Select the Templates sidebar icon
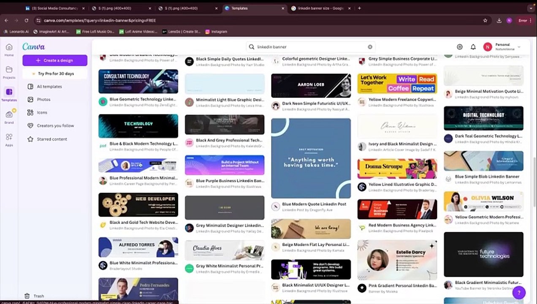 click(x=9, y=92)
